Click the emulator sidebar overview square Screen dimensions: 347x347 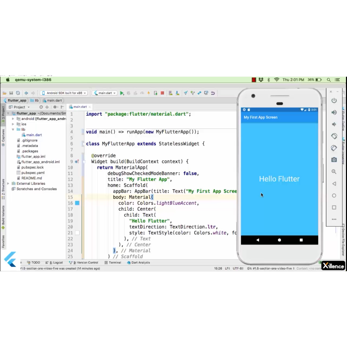pos(334,207)
